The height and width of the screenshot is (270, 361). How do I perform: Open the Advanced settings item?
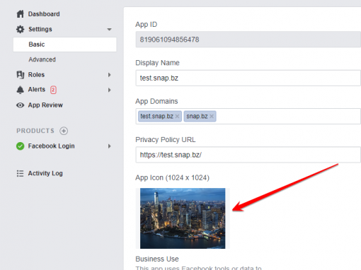[42, 59]
